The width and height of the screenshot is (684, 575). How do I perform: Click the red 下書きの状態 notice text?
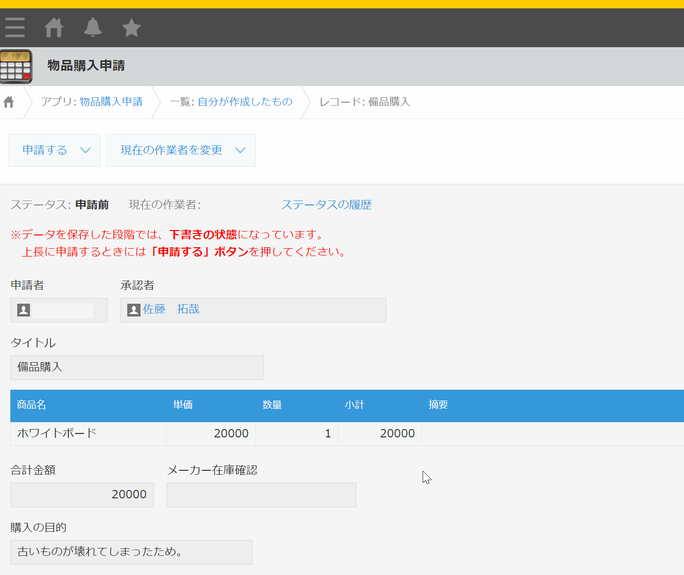click(203, 235)
